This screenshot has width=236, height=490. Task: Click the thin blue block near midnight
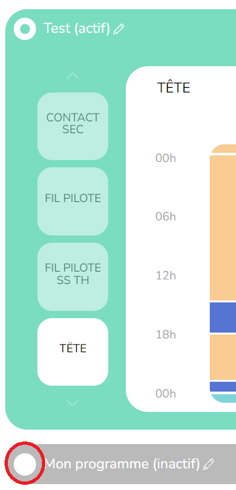coord(223,386)
